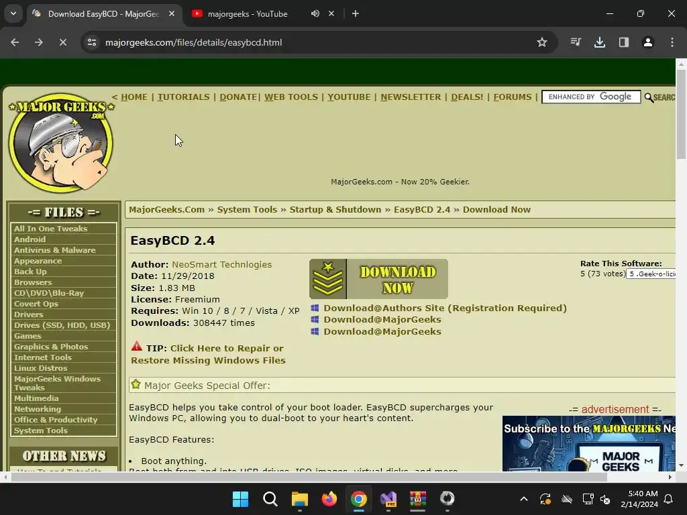Open NEWSLETTER in the site navigation
Viewport: 687px width, 515px height.
tap(411, 97)
